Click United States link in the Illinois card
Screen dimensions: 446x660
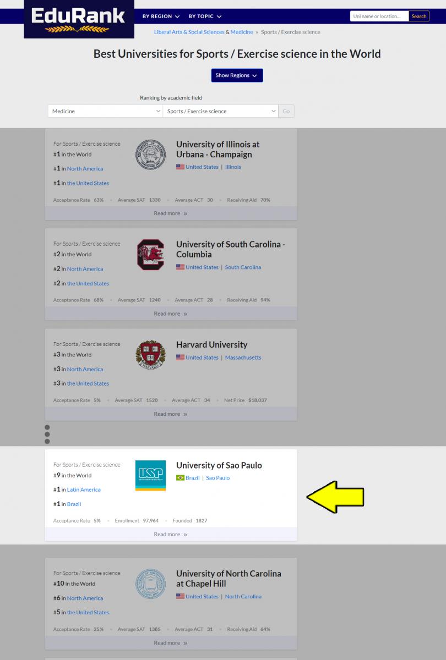pos(202,167)
